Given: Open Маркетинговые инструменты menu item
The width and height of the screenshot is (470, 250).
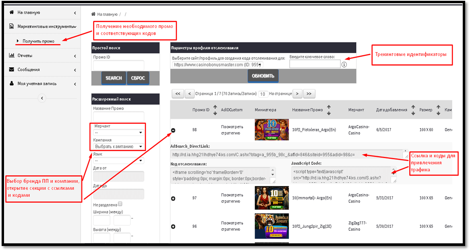Looking at the screenshot, I should 43,27.
